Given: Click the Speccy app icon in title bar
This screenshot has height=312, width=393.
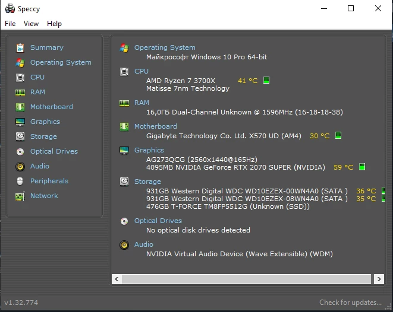Looking at the screenshot, I should click(x=10, y=9).
